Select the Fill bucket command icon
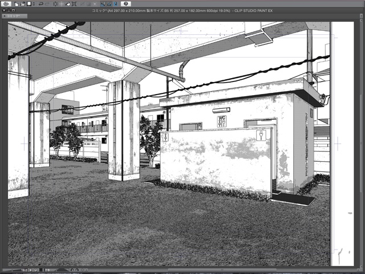The height and width of the screenshot is (274, 365). tap(68, 4)
